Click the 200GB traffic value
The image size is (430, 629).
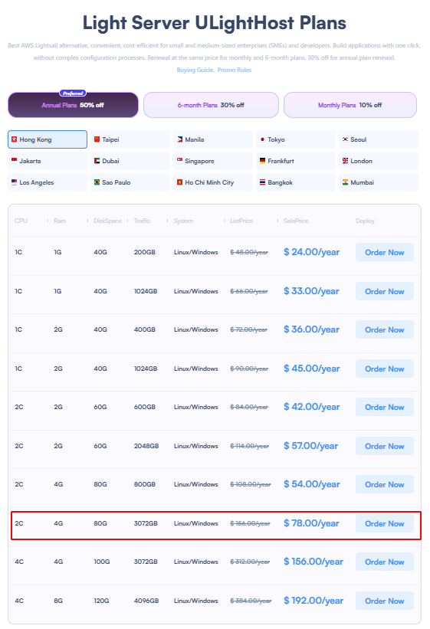(145, 252)
